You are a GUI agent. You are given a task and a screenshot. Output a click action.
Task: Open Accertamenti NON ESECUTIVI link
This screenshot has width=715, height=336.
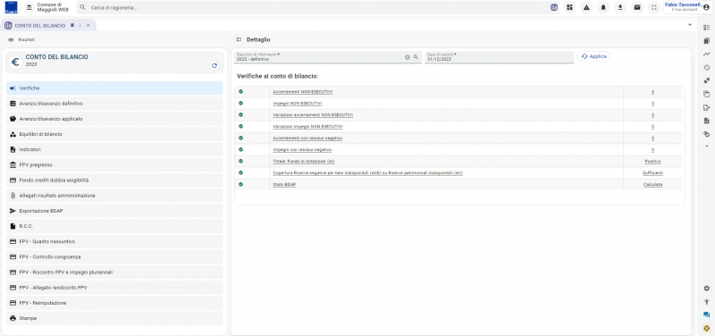pos(303,92)
